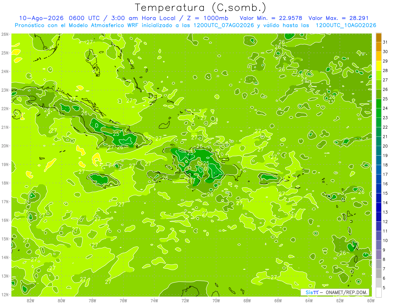Click the color bar scale label '28'

click(385, 70)
